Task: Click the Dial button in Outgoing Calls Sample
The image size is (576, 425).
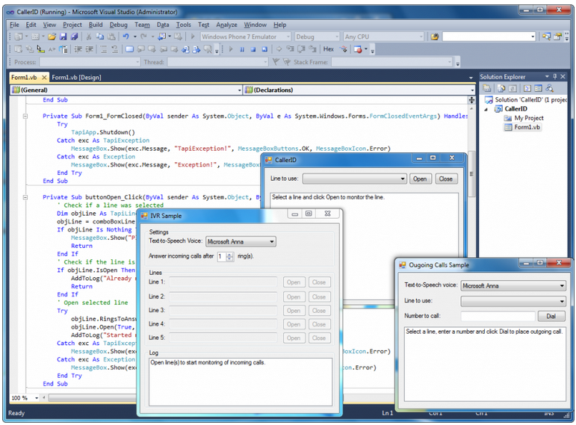Action: tap(551, 316)
